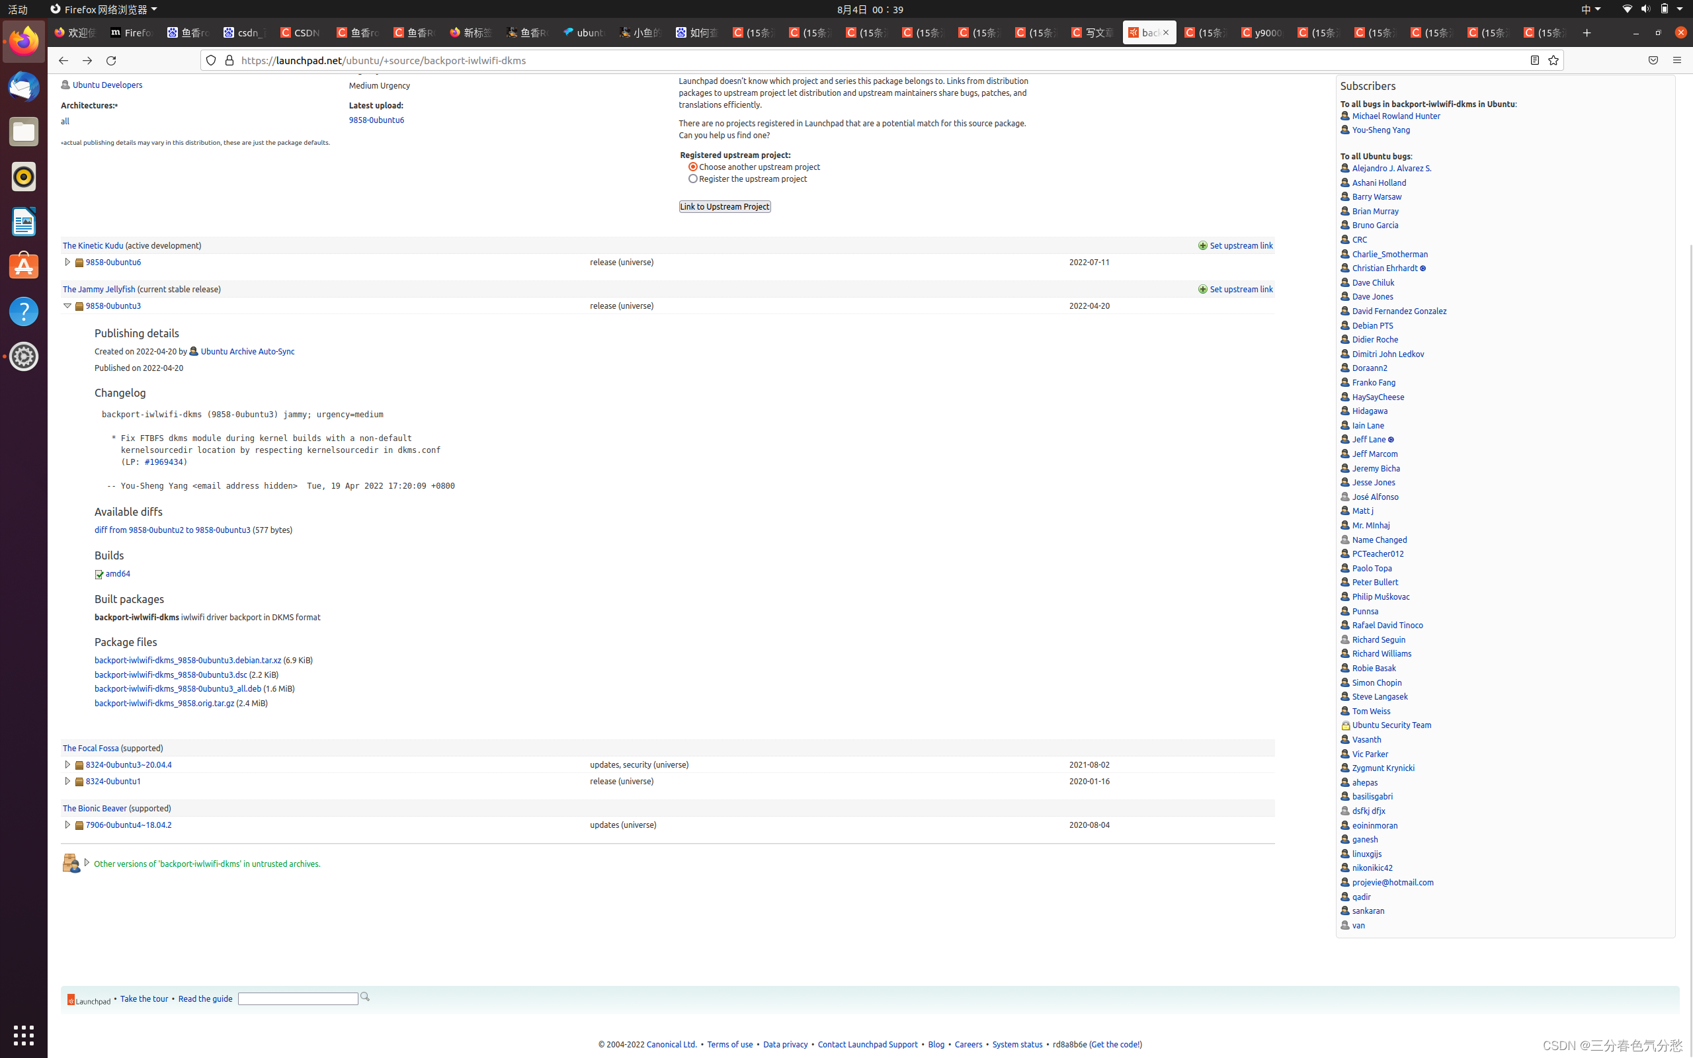
Task: Open Rhythmbox from the dock
Action: 24,177
